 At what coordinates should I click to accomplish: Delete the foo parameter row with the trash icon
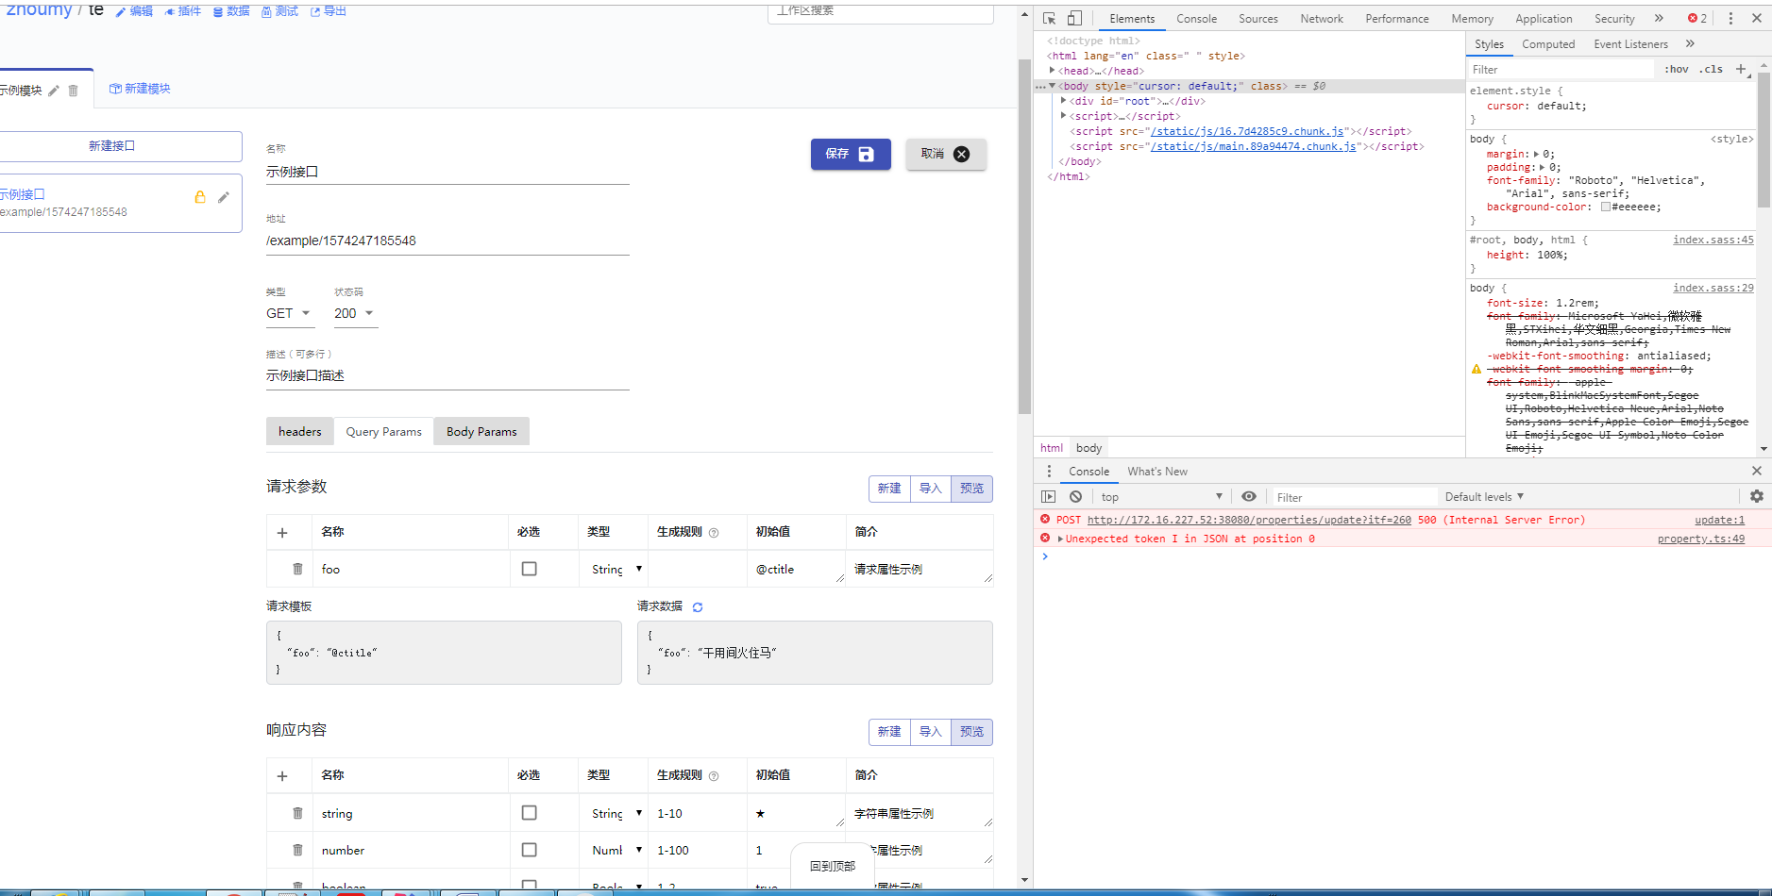tap(297, 569)
